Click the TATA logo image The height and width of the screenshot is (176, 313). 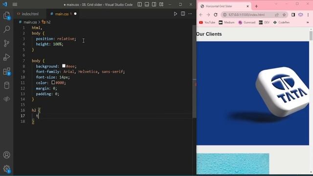253,93
